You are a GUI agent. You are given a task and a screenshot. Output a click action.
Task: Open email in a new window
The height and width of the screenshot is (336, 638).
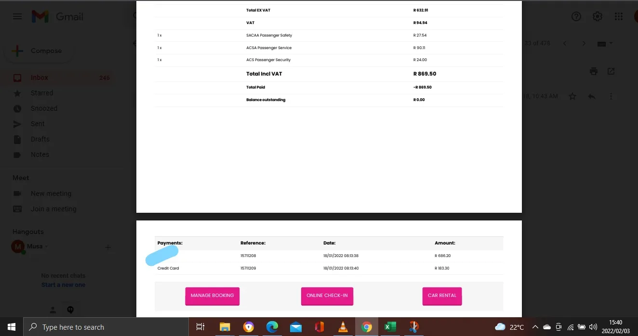click(x=611, y=71)
